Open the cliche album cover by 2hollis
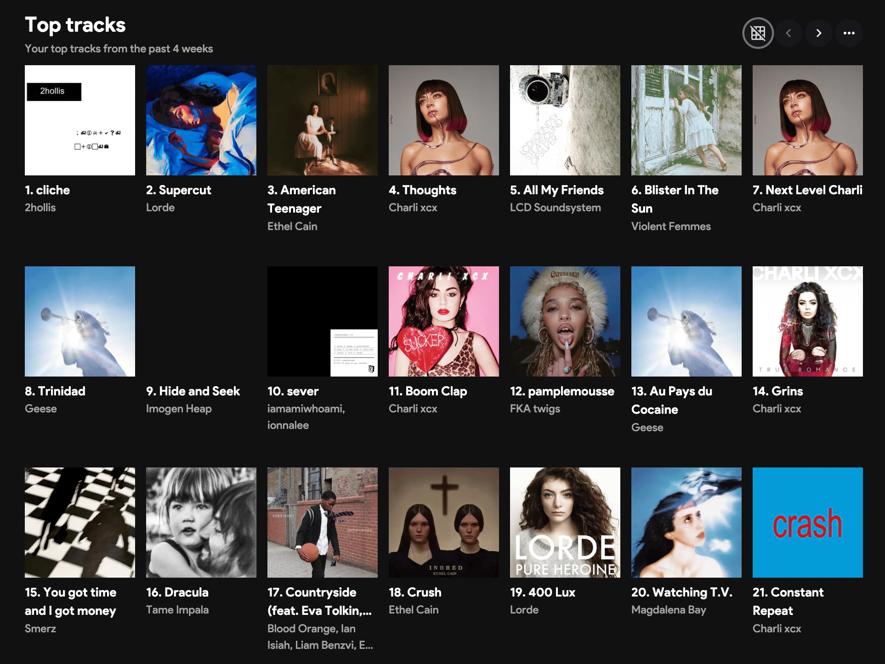The width and height of the screenshot is (885, 664). [x=80, y=120]
